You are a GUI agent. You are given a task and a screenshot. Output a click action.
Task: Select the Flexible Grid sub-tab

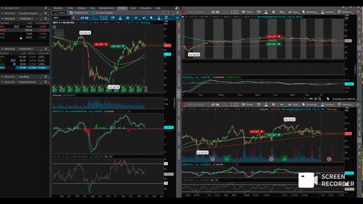tap(79, 12)
